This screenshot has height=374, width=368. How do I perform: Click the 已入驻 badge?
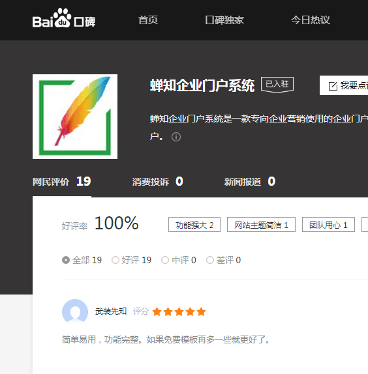[277, 85]
